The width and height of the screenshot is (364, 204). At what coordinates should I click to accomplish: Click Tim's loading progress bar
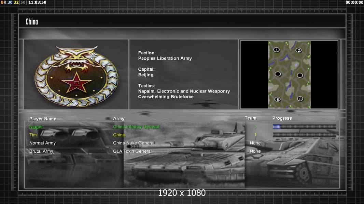coord(304,135)
